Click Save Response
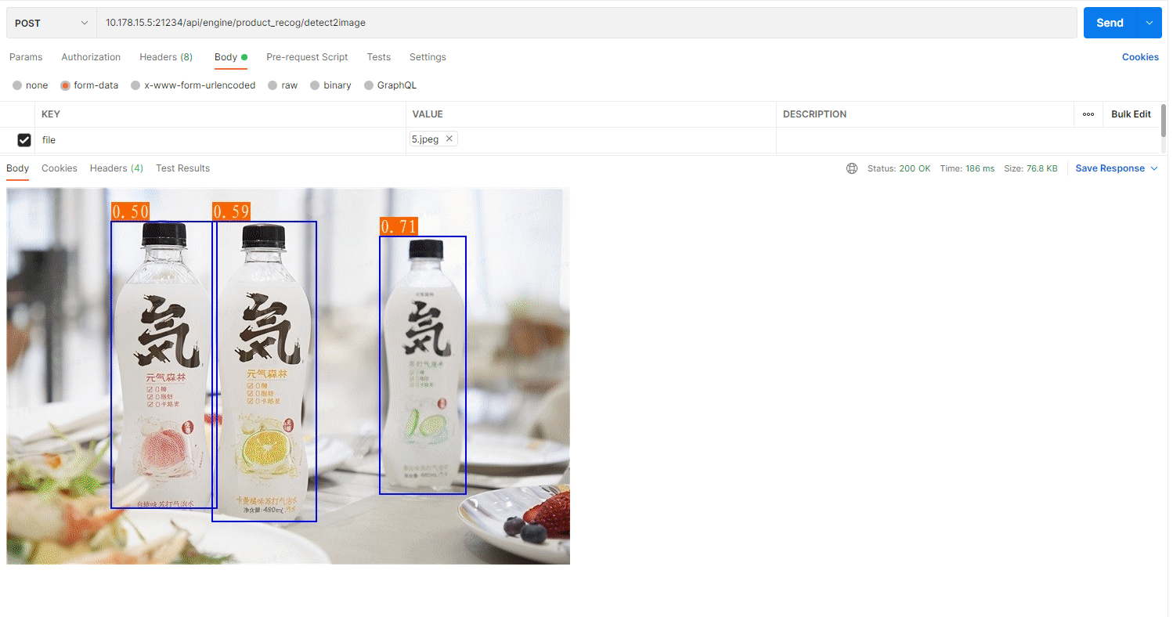This screenshot has width=1173, height=617. coord(1110,168)
